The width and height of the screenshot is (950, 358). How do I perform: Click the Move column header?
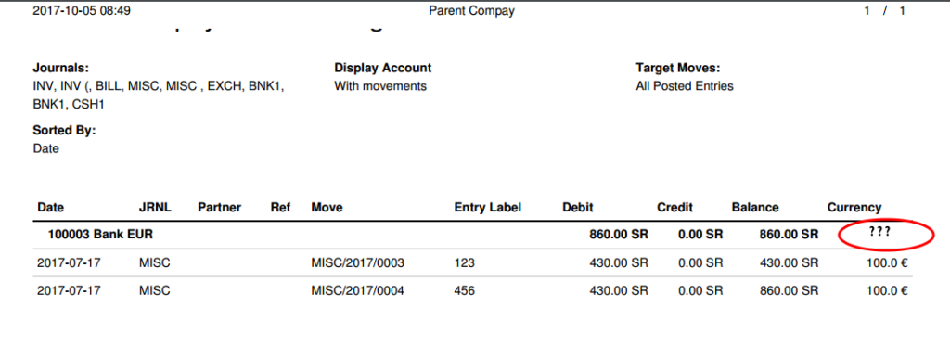pyautogui.click(x=327, y=207)
